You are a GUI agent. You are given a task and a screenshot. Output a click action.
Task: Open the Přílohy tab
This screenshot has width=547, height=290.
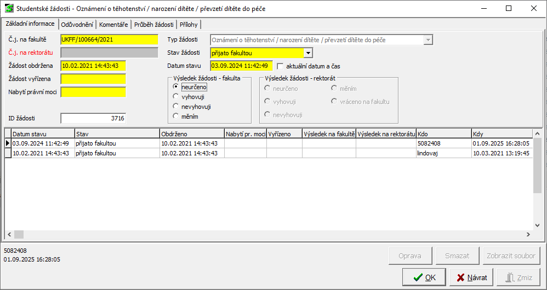pos(189,25)
